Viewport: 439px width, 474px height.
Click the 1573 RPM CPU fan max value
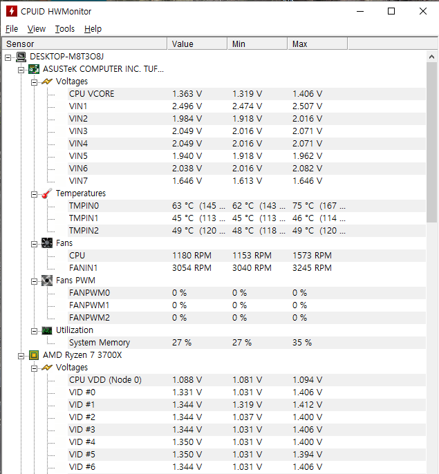[x=312, y=256]
